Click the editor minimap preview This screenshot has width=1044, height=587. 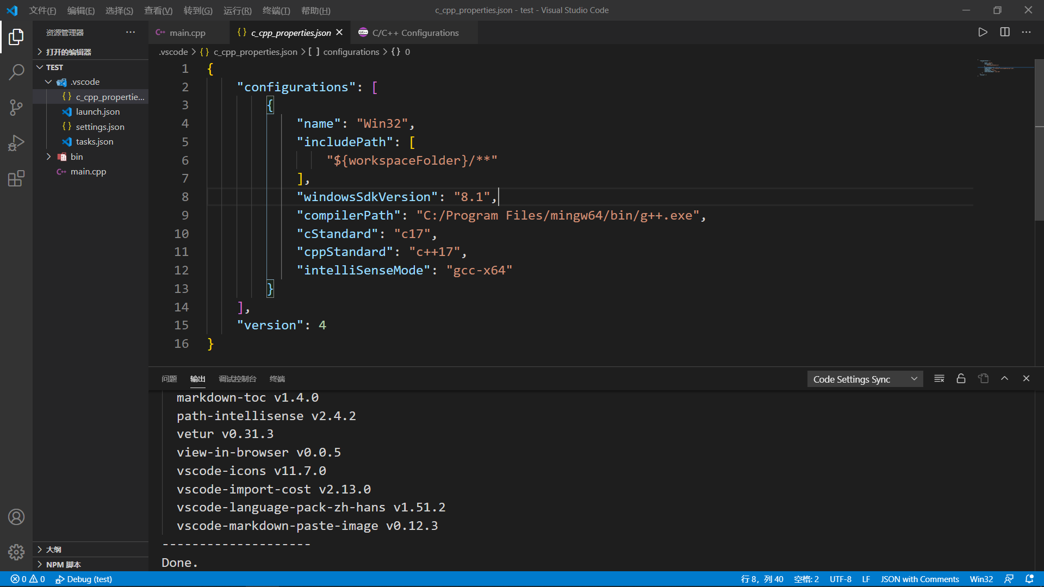(x=1005, y=67)
